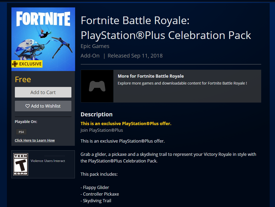
Task: Click the 'Violence' content descriptor
Action: [37, 161]
